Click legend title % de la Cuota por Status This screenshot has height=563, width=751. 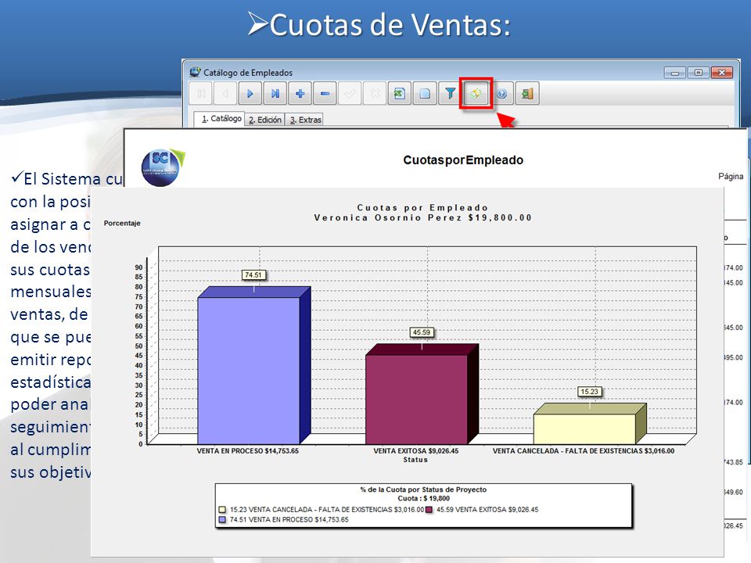coord(423,489)
